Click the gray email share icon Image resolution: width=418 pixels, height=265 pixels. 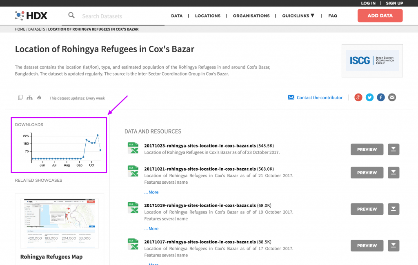pos(392,97)
